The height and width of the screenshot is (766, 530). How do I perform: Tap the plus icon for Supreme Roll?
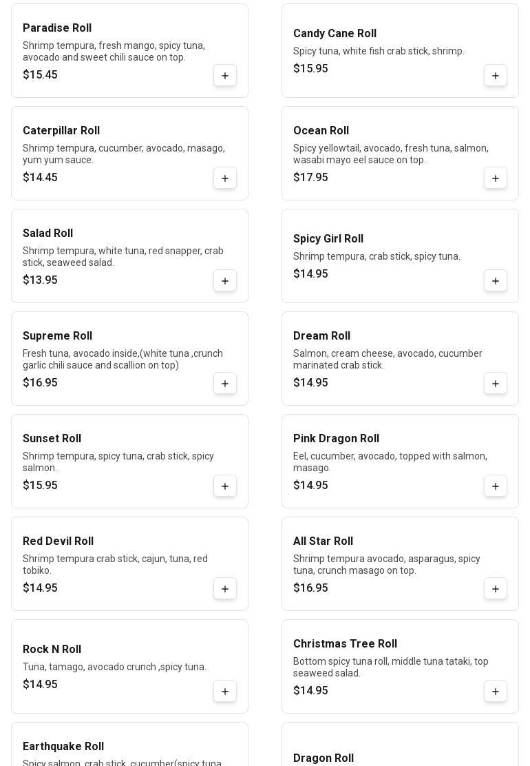225,383
